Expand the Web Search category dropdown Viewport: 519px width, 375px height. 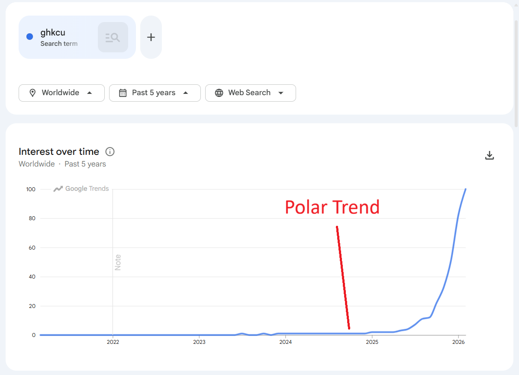(x=281, y=93)
